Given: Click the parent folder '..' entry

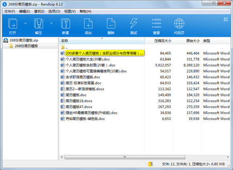Looking at the screenshot, I should coord(64,47).
